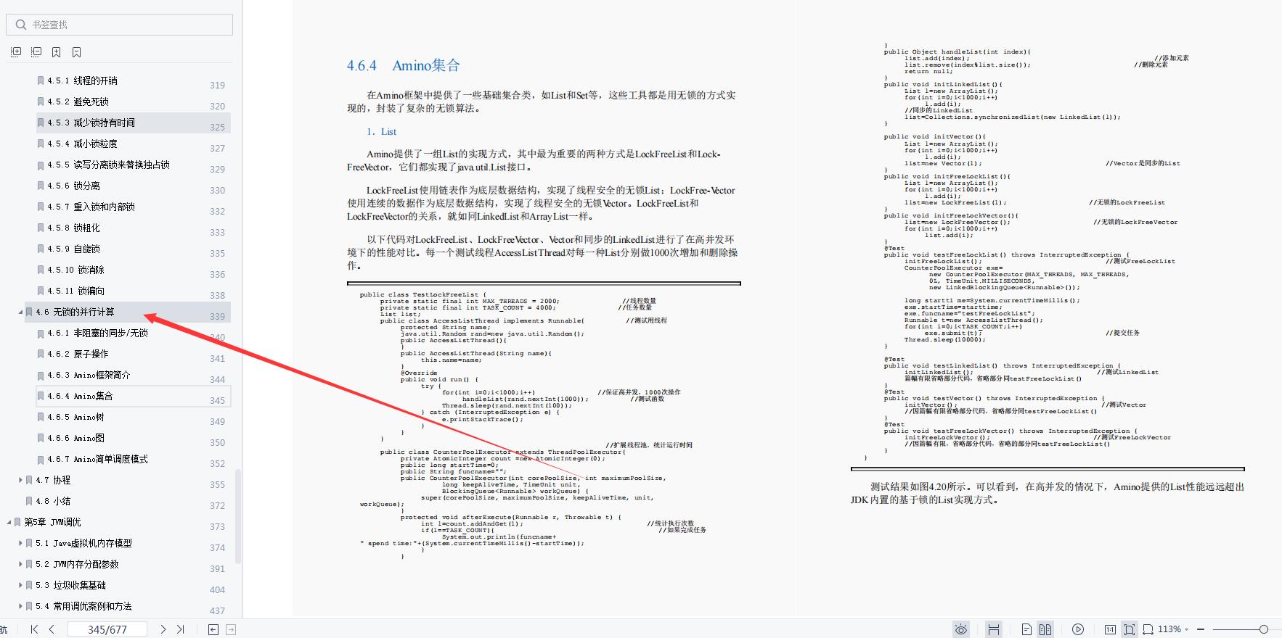Open bookmark 4.5.6 锁分离
Screen dimensions: 1282x638
(74, 186)
